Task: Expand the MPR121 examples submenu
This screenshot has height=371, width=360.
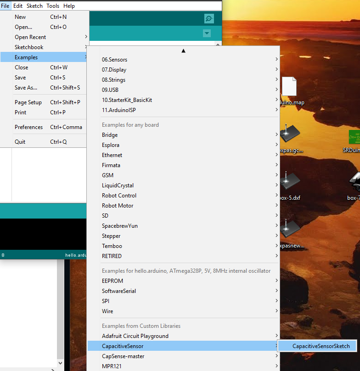Action: [x=183, y=366]
